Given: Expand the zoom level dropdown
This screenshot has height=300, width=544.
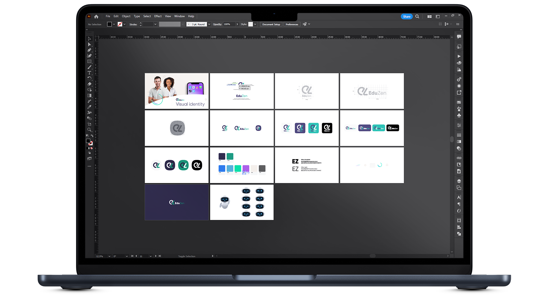Looking at the screenshot, I should (109, 256).
